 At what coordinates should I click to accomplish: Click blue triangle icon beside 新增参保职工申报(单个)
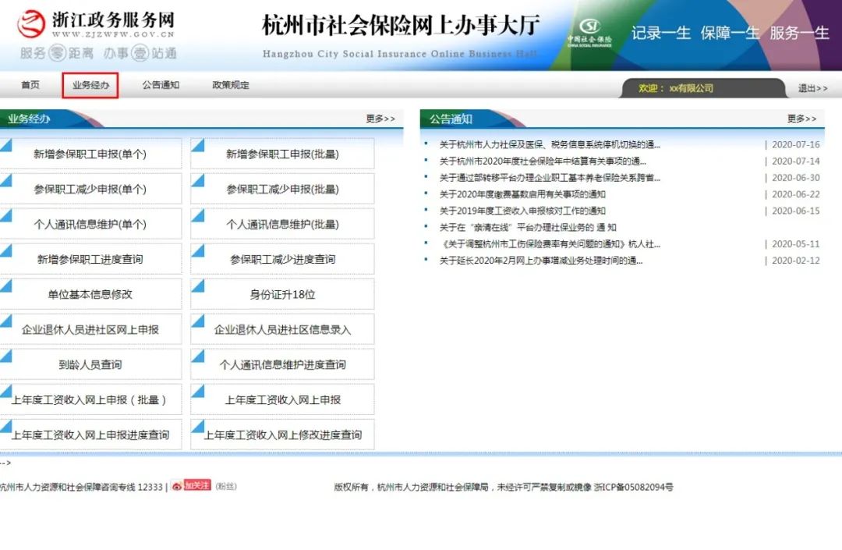[5, 143]
